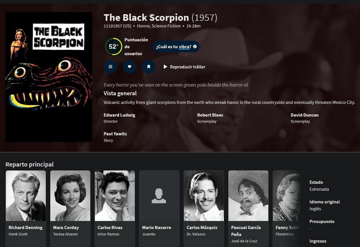
Task: Open ¿Cuál es tu vibra? button
Action: coord(176,47)
